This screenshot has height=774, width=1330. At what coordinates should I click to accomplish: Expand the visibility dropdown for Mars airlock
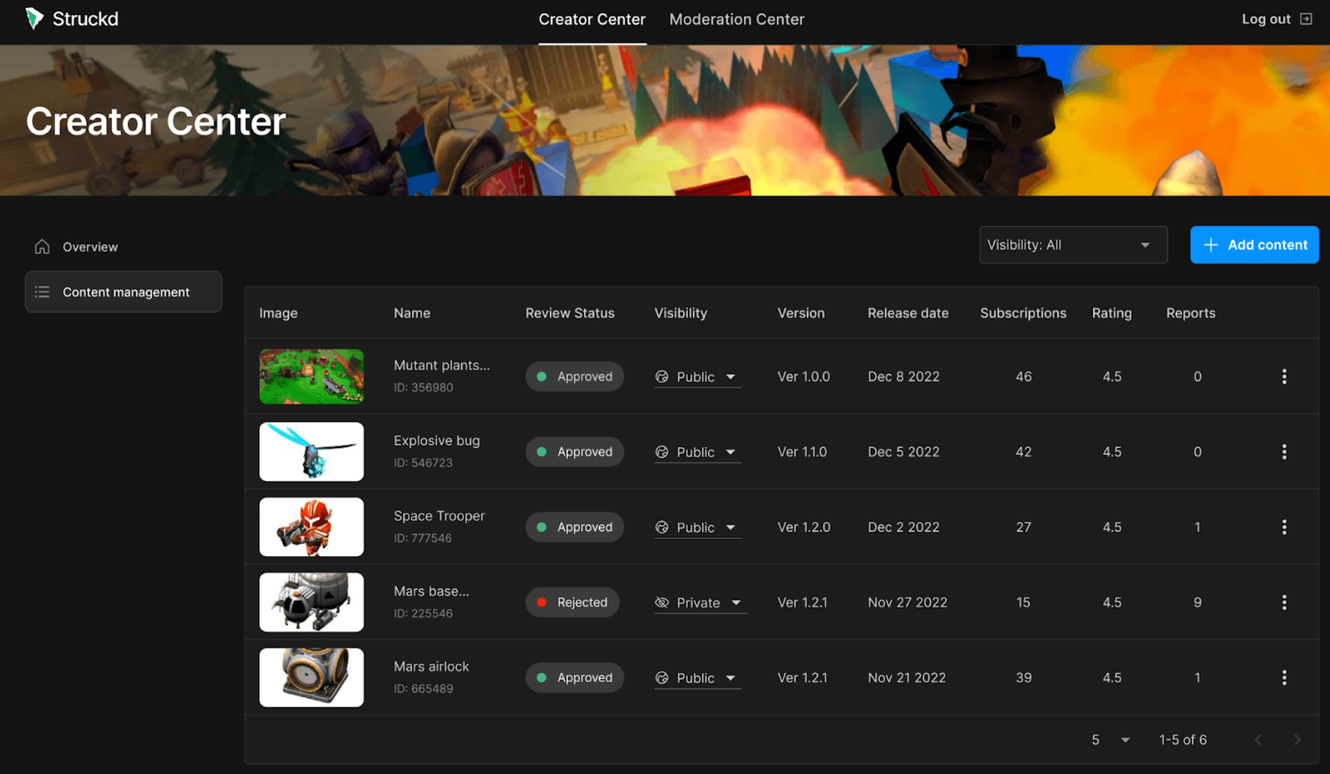(730, 678)
